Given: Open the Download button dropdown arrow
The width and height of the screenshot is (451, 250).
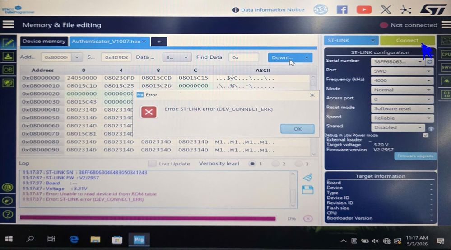Looking at the screenshot, I should point(307,57).
